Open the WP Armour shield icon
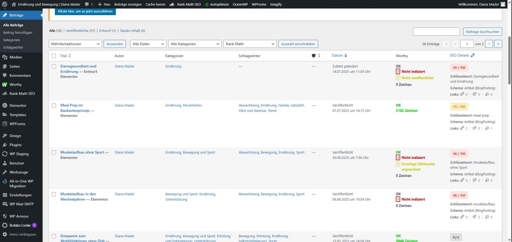 5,216
